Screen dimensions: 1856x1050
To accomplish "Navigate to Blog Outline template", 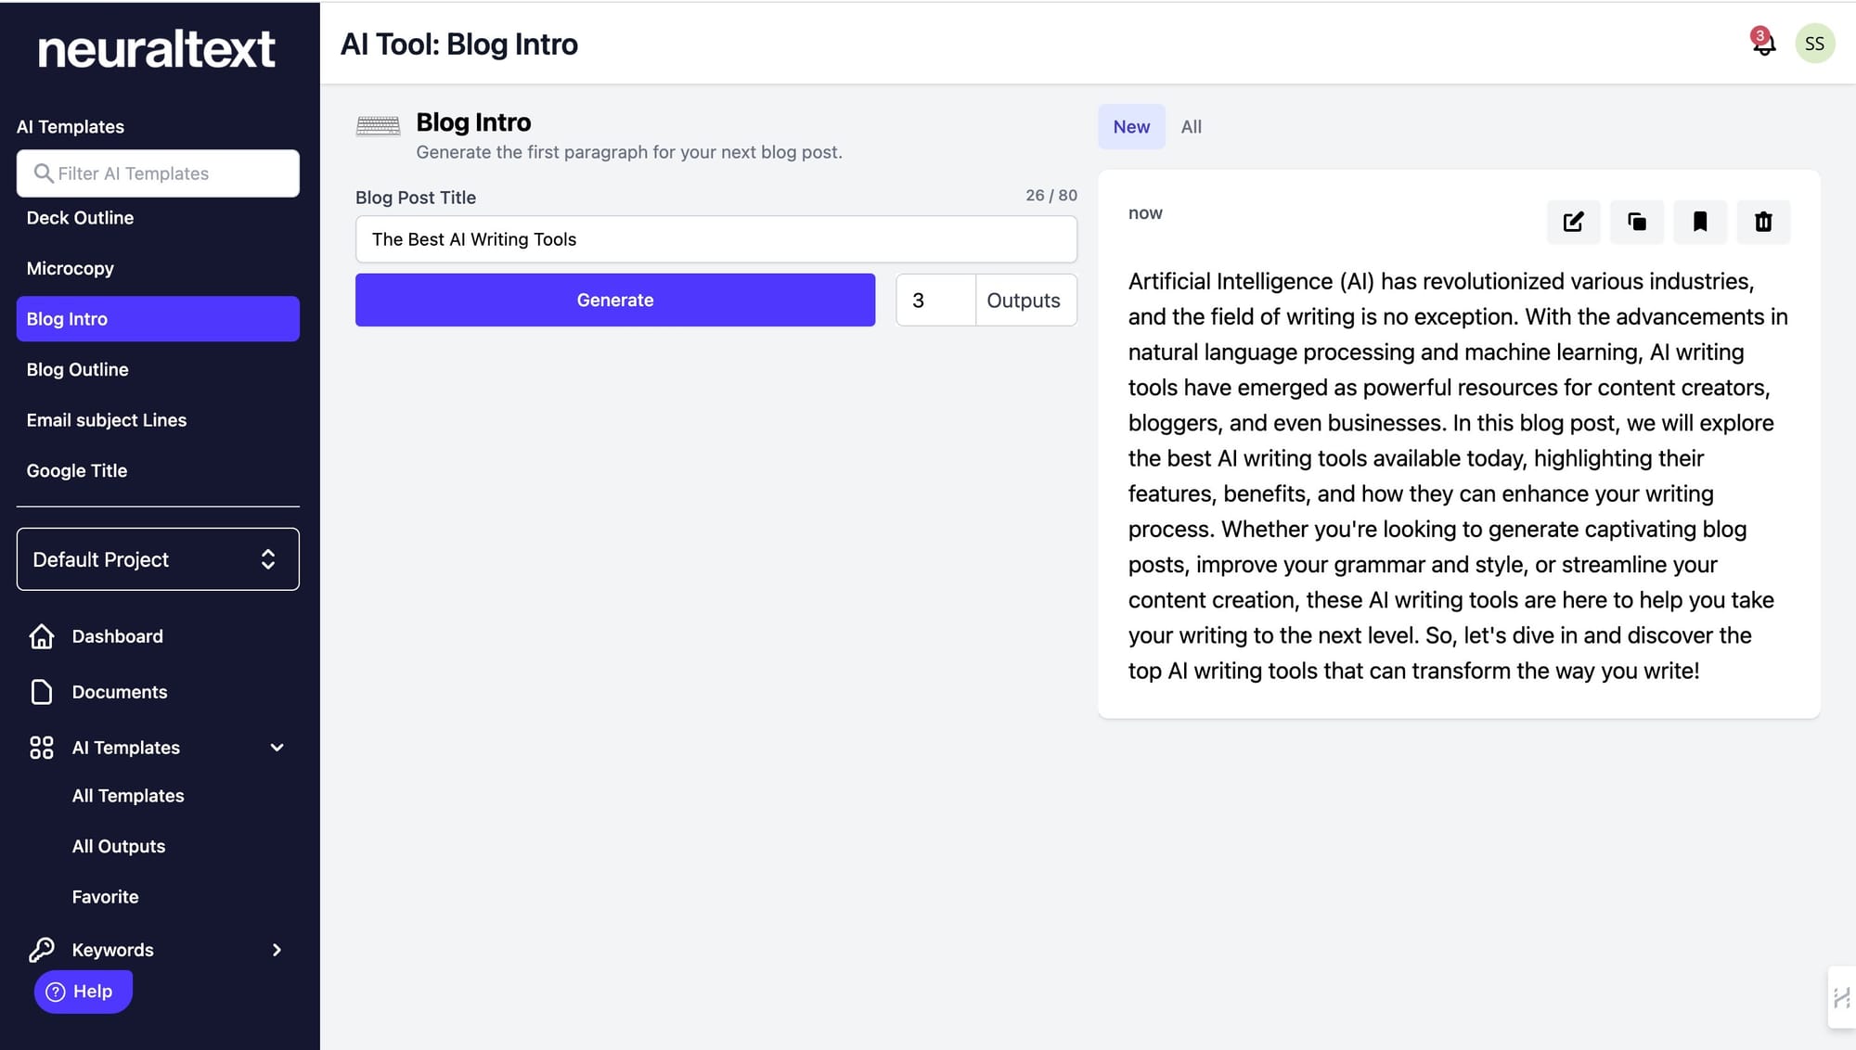I will point(76,368).
